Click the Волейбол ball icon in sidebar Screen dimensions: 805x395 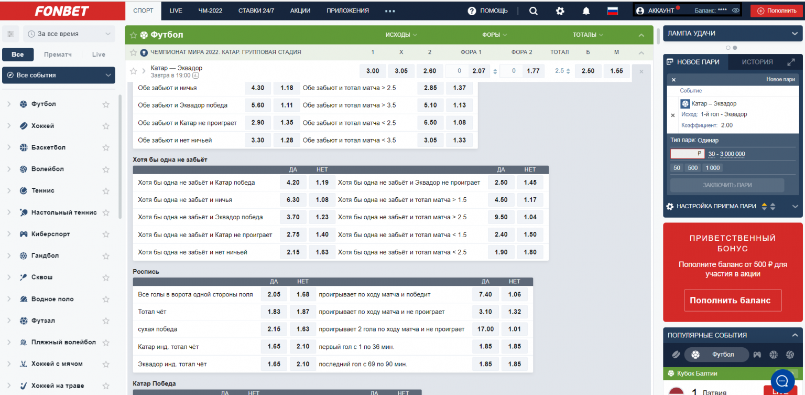23,169
